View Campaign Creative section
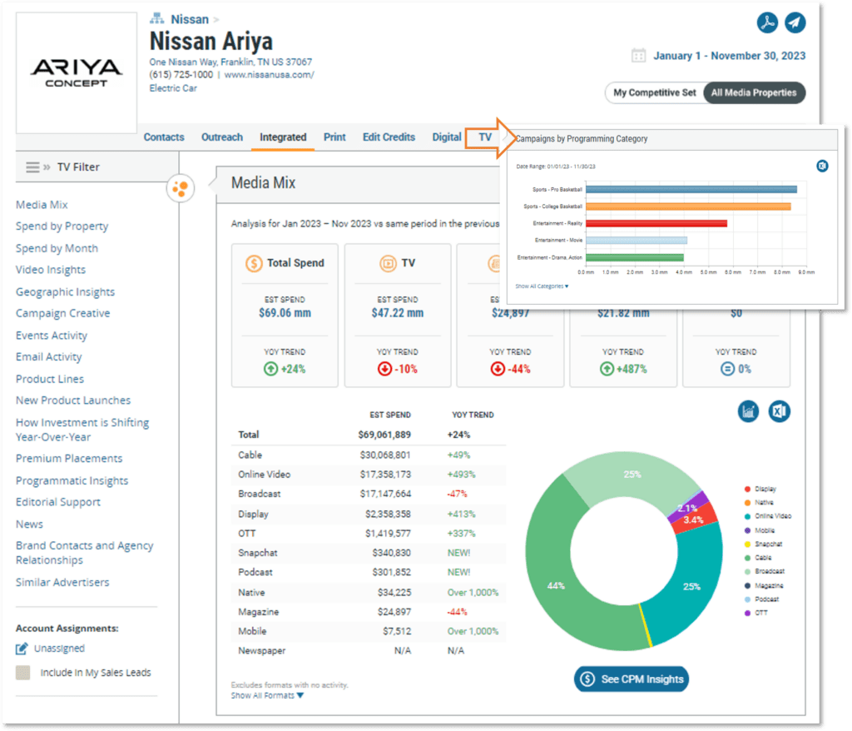Viewport: 852px width, 731px height. [63, 313]
